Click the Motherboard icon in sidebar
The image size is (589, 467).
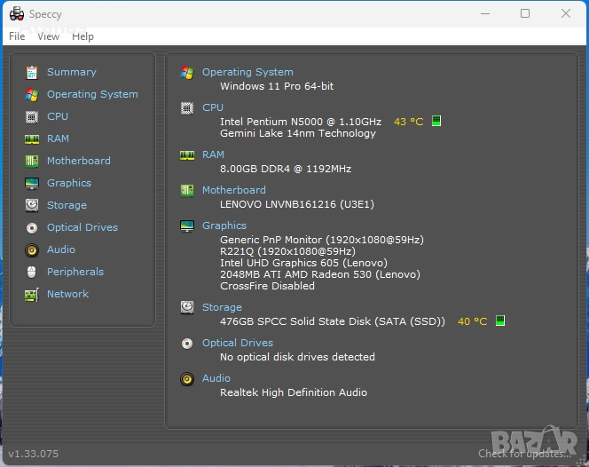pyautogui.click(x=32, y=161)
